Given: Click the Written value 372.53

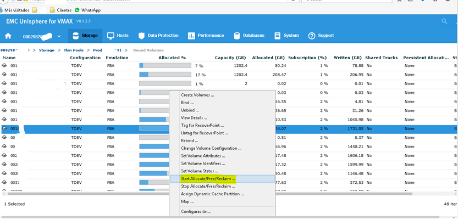Looking at the screenshot, I should (x=357, y=182).
